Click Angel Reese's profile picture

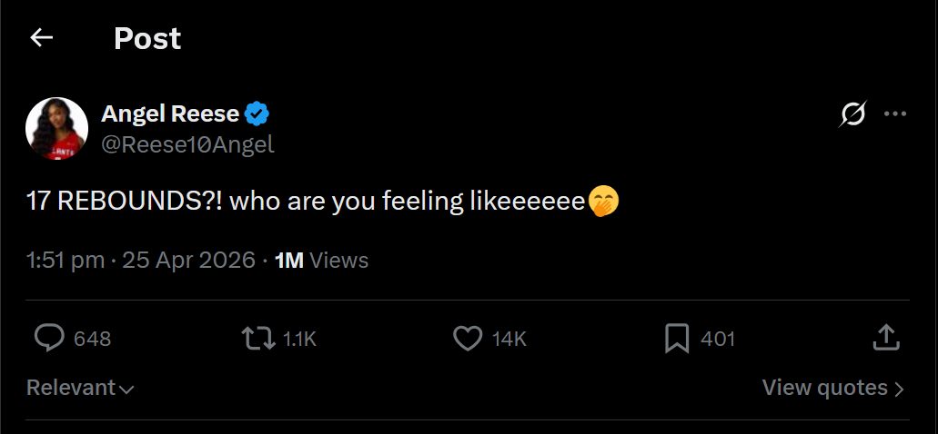tap(56, 129)
